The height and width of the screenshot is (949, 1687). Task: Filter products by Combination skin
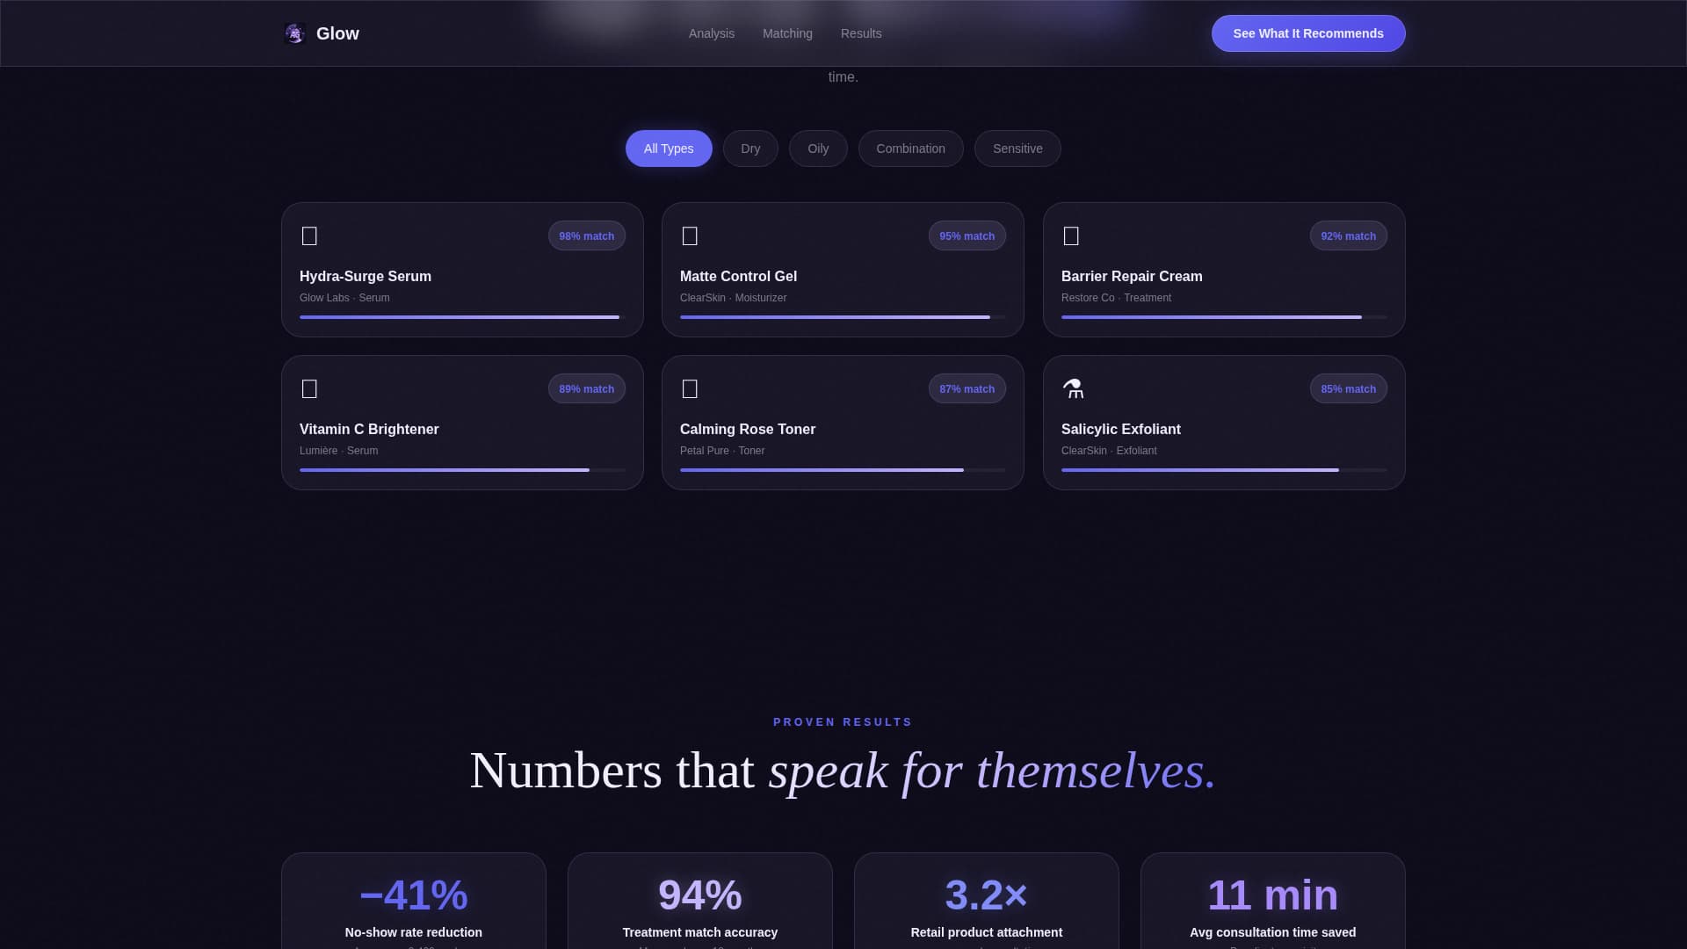[x=910, y=149]
